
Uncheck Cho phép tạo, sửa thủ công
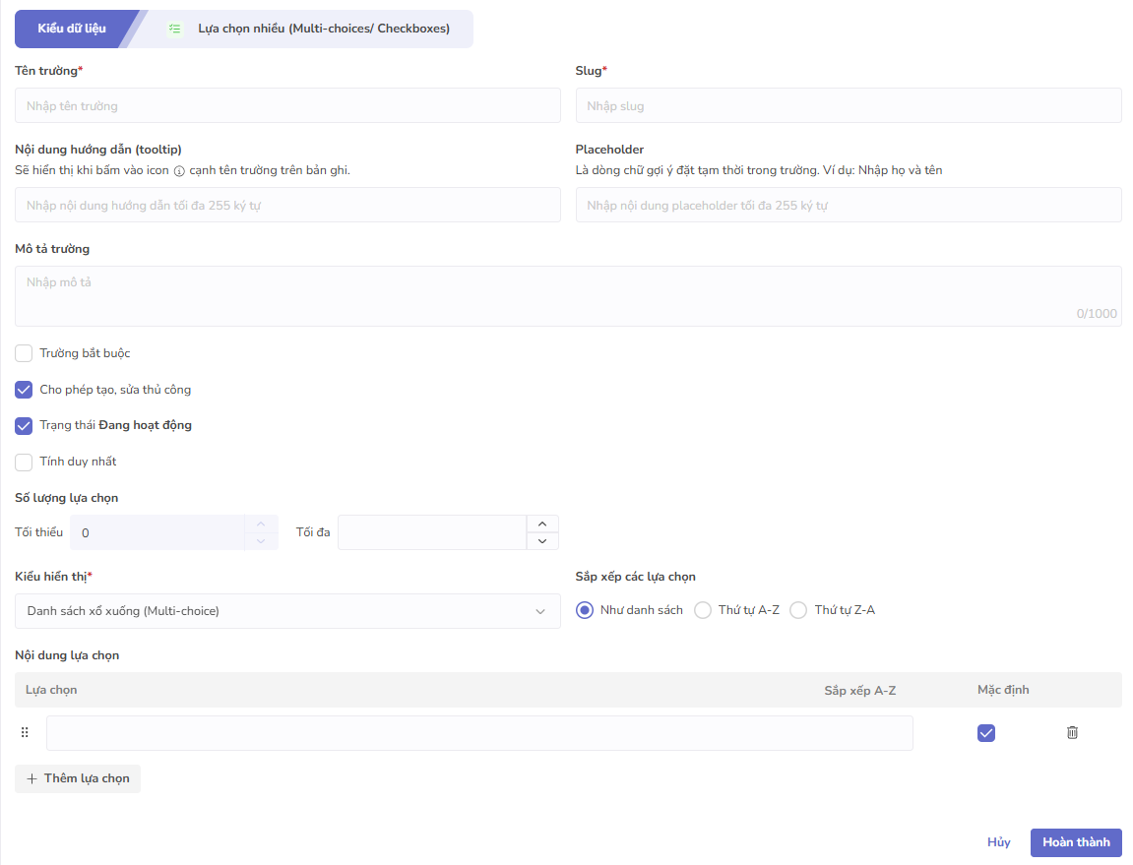pyautogui.click(x=24, y=390)
